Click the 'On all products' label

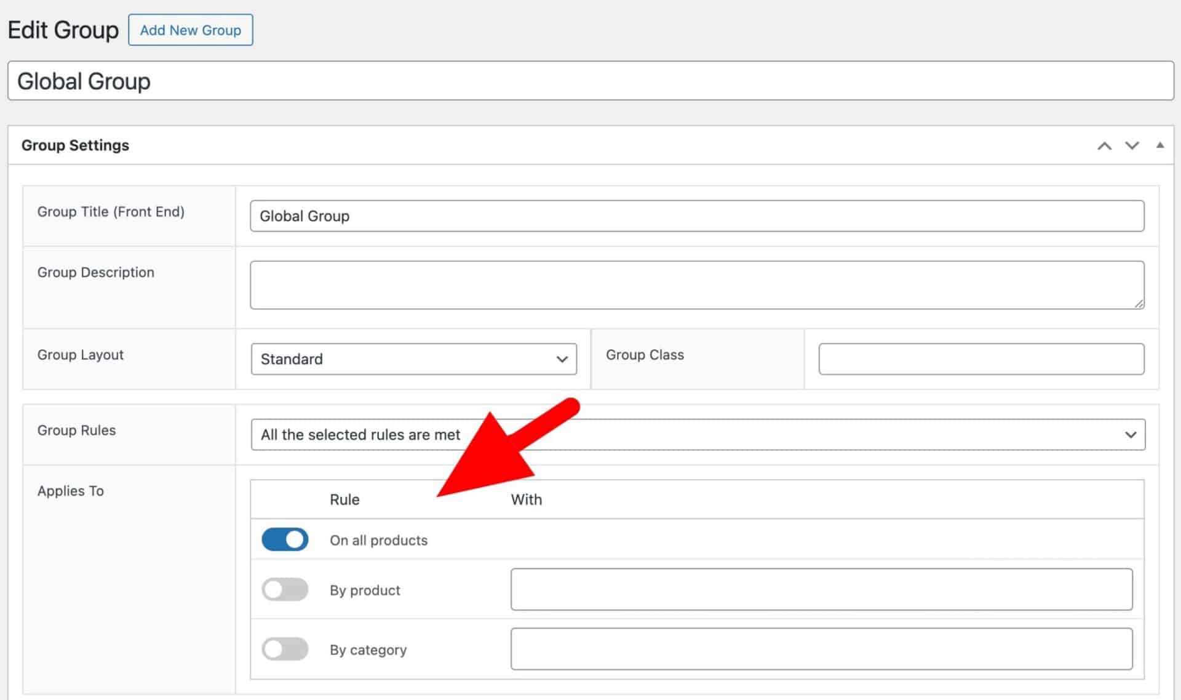[x=378, y=540]
